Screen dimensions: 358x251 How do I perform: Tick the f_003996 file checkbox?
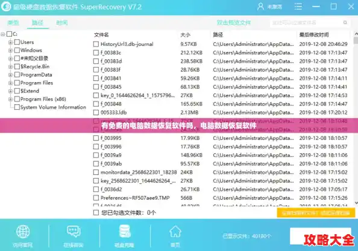click(96, 147)
